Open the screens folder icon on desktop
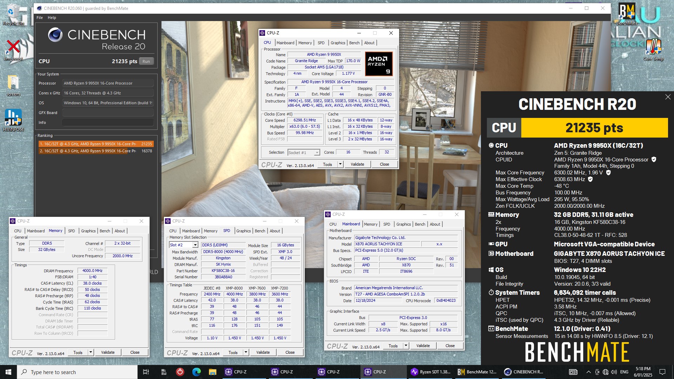Image resolution: width=674 pixels, height=379 pixels. 13,85
